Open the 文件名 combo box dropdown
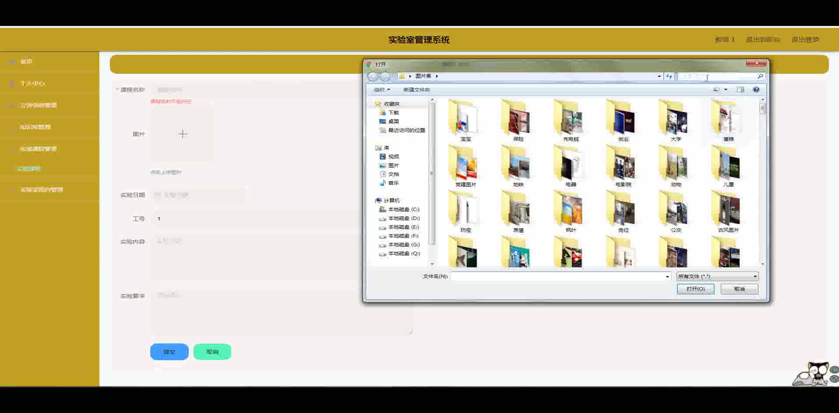The image size is (839, 413). point(667,276)
